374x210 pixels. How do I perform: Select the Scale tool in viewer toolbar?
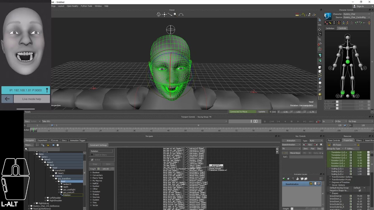pos(320,39)
